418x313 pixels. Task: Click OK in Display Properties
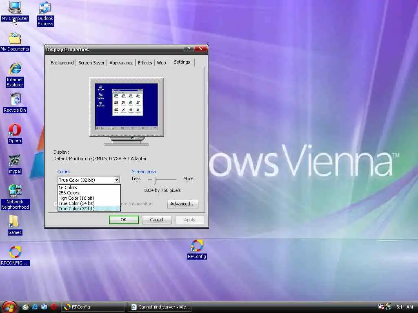124,220
